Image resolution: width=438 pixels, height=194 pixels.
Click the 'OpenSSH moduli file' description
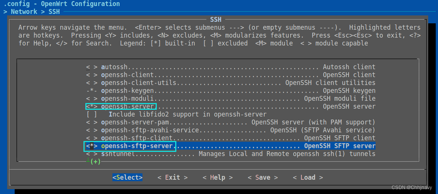[339, 99]
